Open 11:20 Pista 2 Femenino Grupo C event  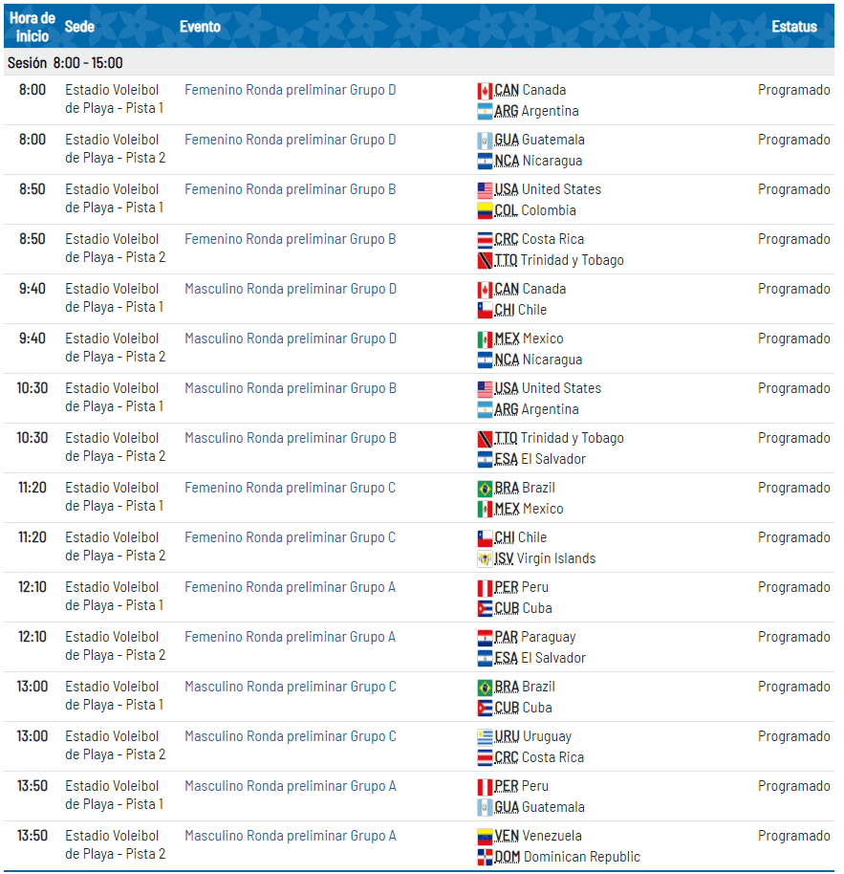290,537
